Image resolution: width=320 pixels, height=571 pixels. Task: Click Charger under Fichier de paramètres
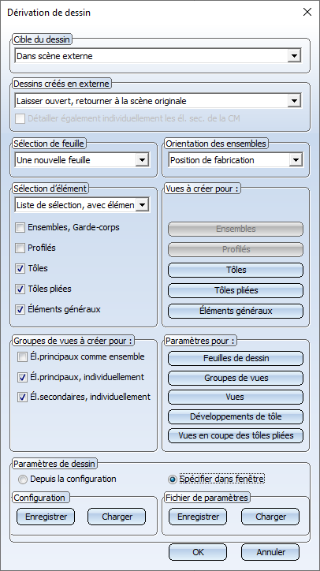[x=270, y=517]
